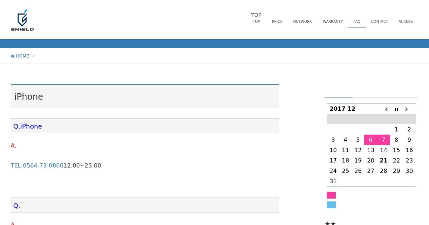Click the blue legend color swatch
This screenshot has width=429, height=225.
tap(331, 205)
